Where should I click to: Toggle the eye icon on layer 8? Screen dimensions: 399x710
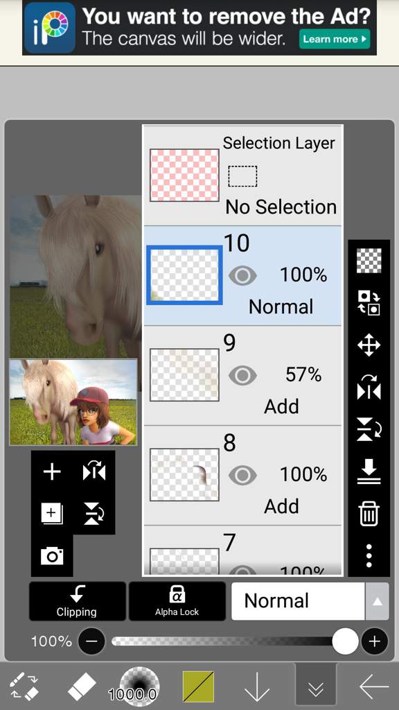(x=242, y=475)
